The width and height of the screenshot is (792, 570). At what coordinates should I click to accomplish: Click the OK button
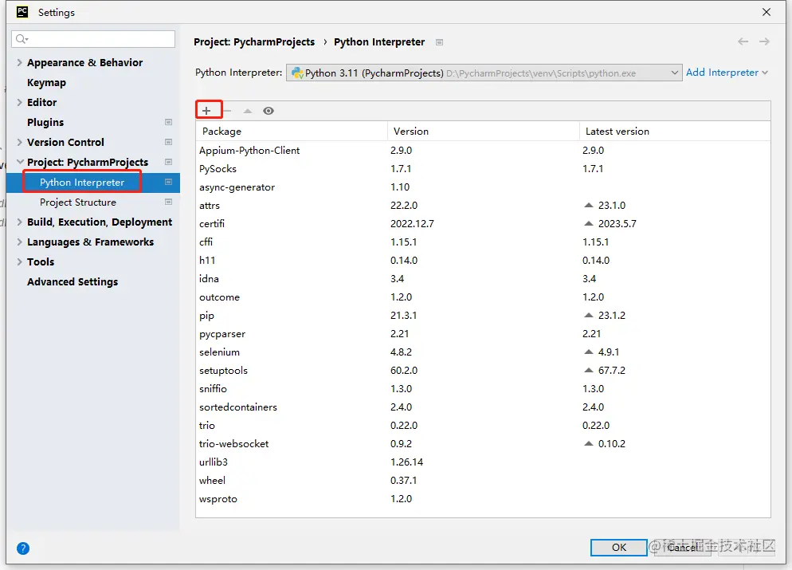(619, 547)
